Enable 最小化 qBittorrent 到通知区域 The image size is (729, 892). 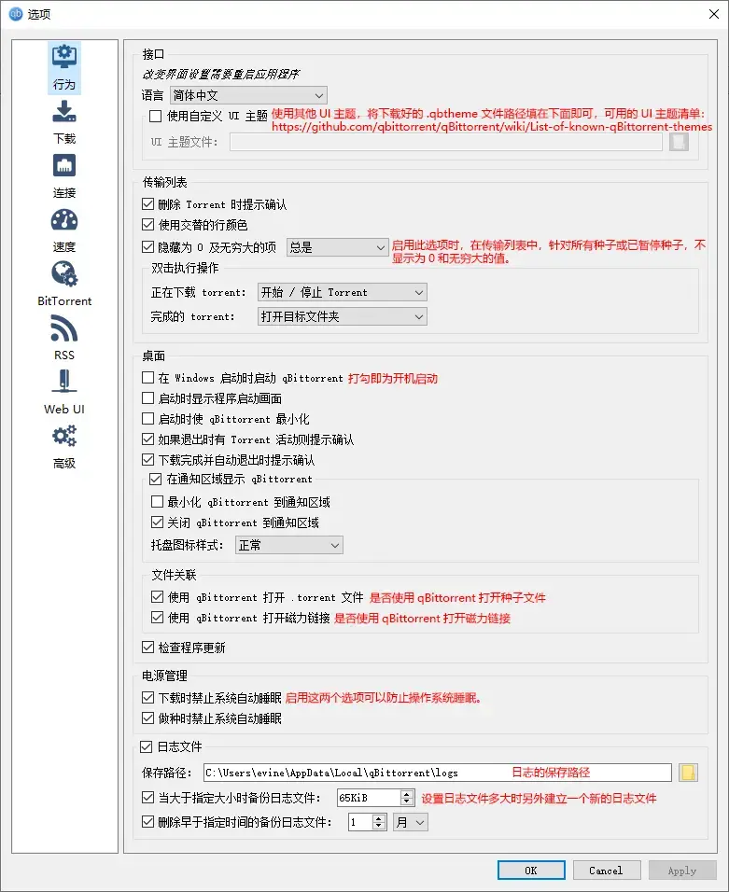coord(157,501)
